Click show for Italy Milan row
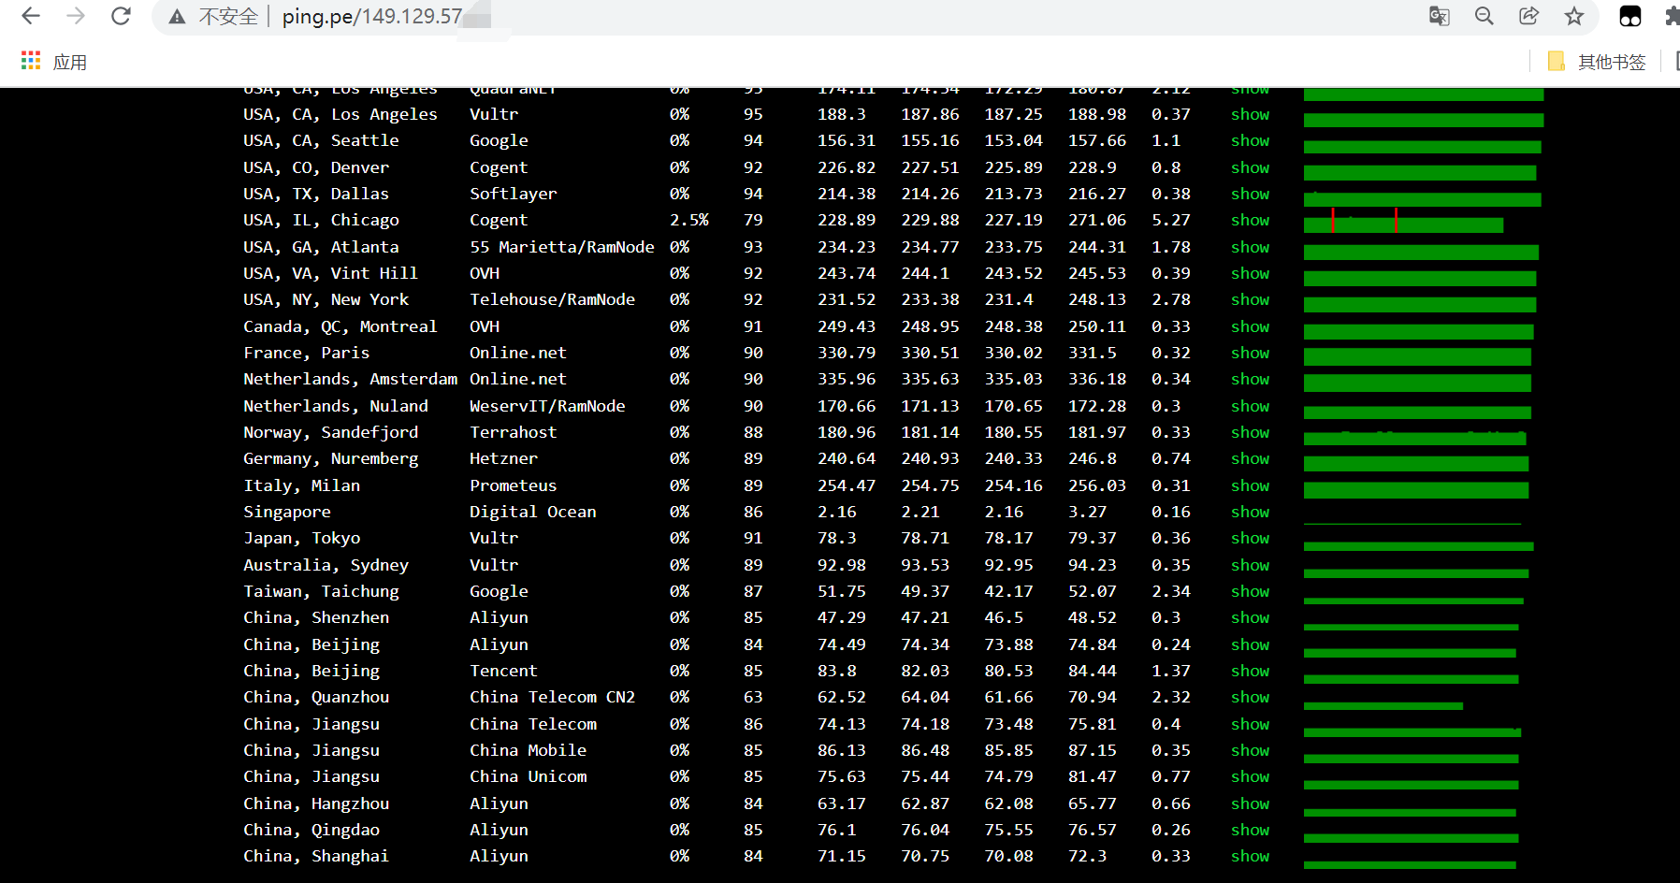The height and width of the screenshot is (883, 1680). tap(1250, 485)
